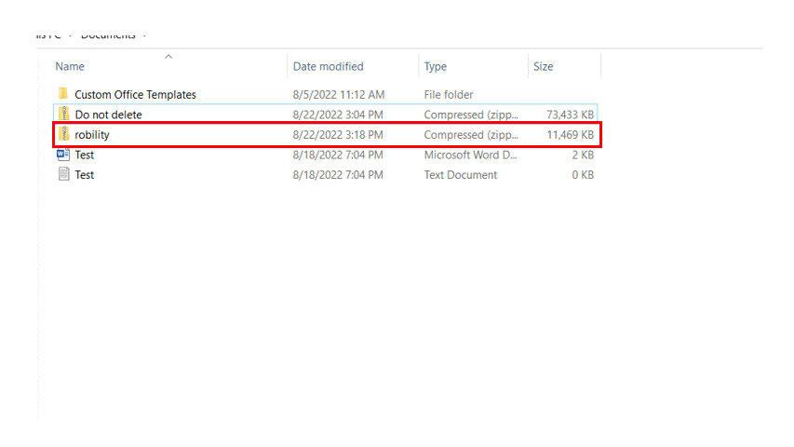
Task: Select the Test Word document icon
Action: [x=63, y=155]
